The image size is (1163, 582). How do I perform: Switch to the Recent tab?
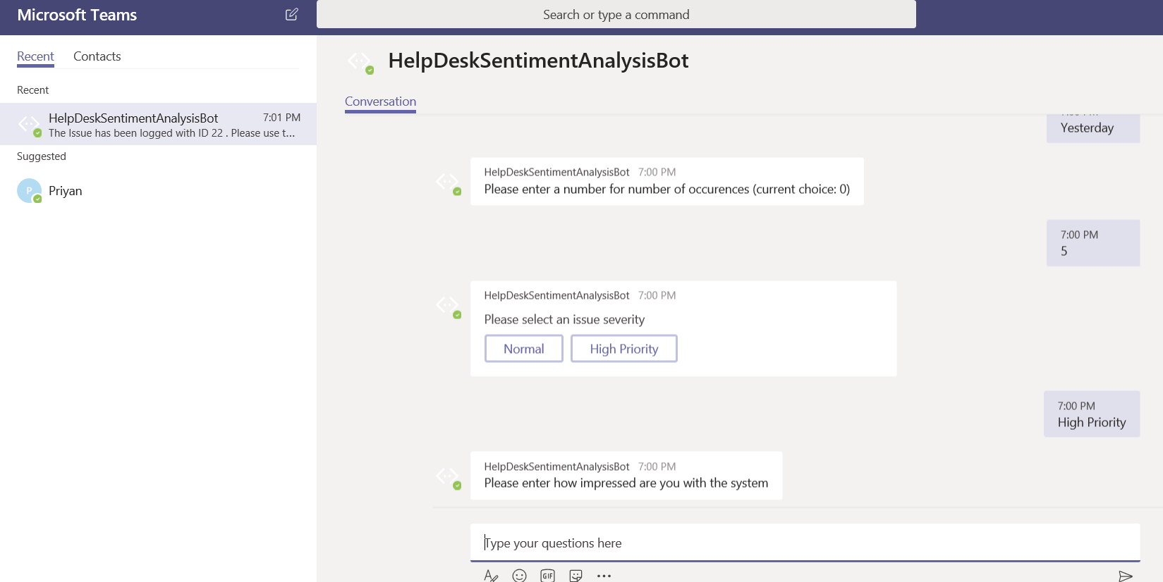coord(35,56)
